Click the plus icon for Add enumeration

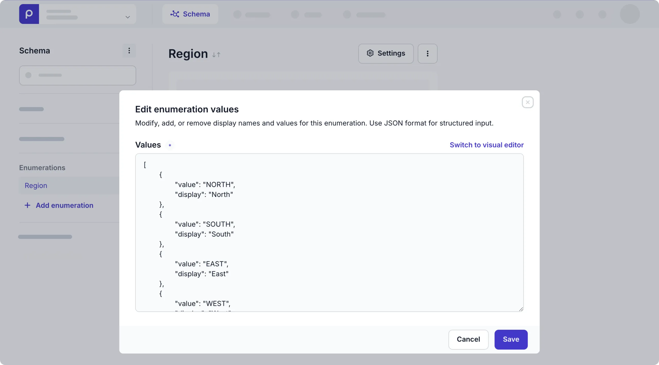[27, 205]
